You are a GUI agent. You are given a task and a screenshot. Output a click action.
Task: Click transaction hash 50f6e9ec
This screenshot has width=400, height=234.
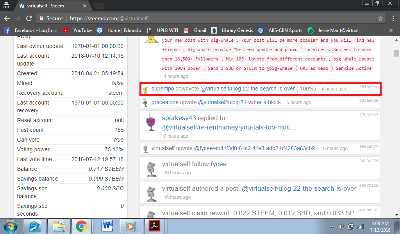tap(369, 87)
